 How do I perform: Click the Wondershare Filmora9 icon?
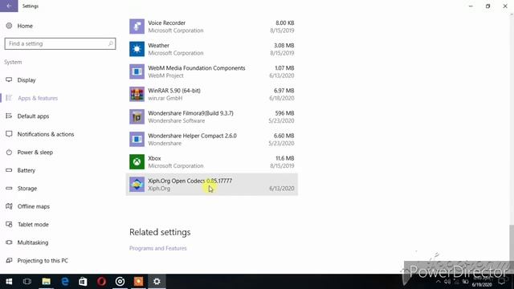click(x=137, y=117)
